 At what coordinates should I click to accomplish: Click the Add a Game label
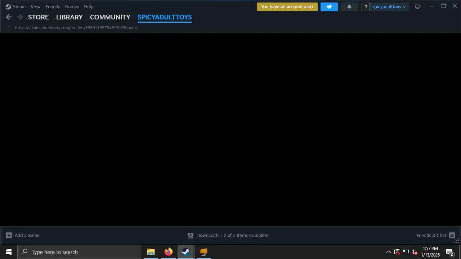point(27,235)
